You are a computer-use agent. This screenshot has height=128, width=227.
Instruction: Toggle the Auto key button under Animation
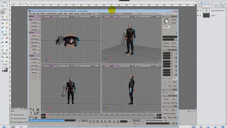coord(134,123)
